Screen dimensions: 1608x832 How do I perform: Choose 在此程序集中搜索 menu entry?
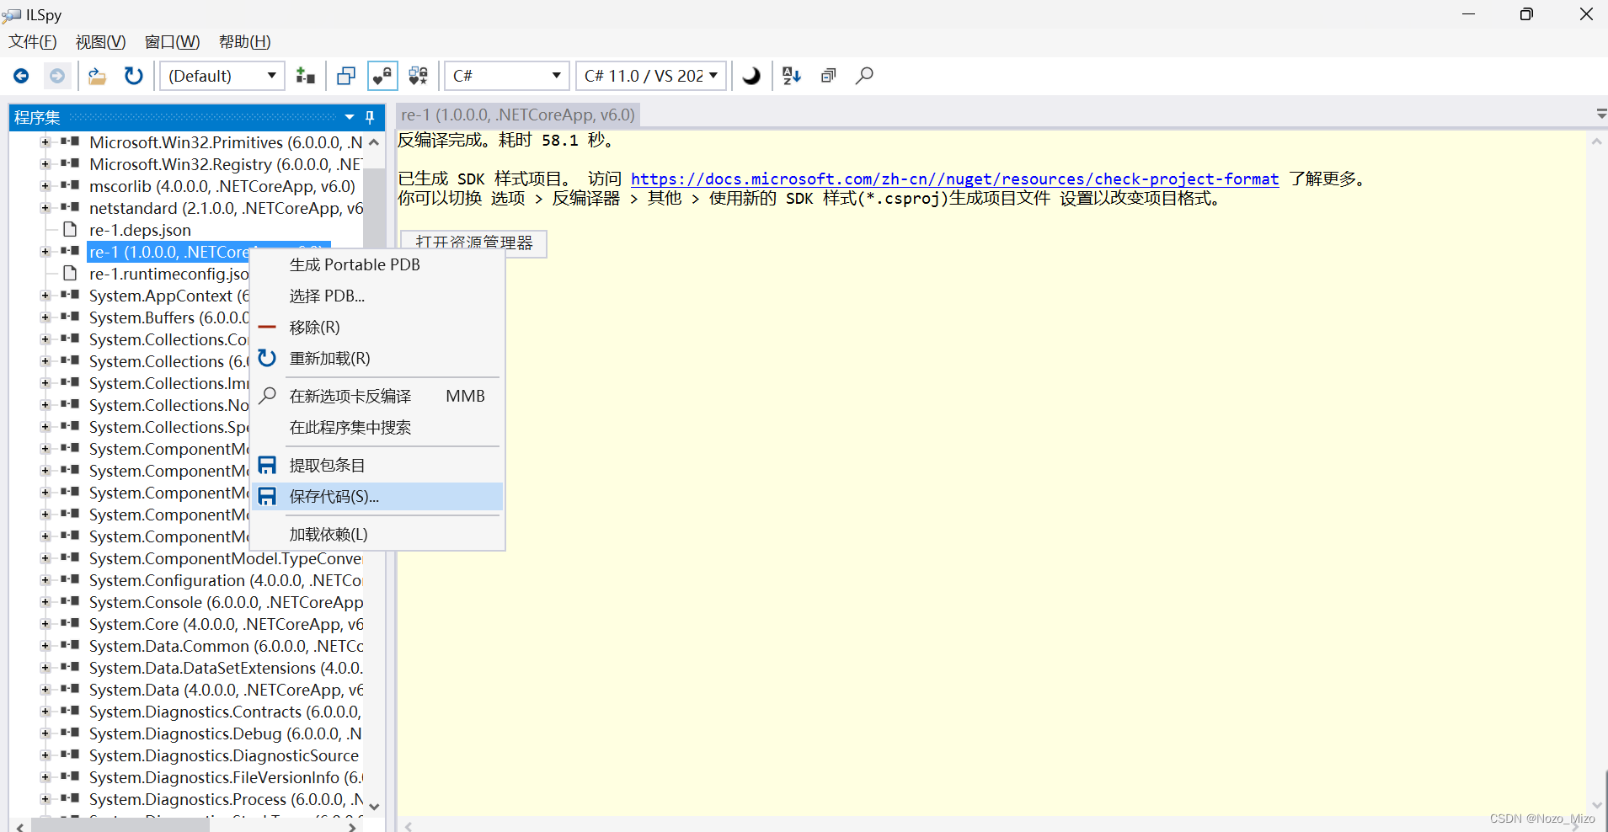377,427
